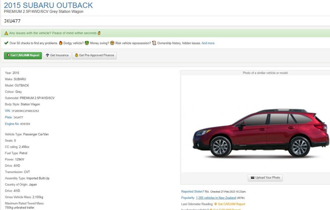This screenshot has width=330, height=210.
Task: Click the engine number value 039359
Action: coord(25,124)
